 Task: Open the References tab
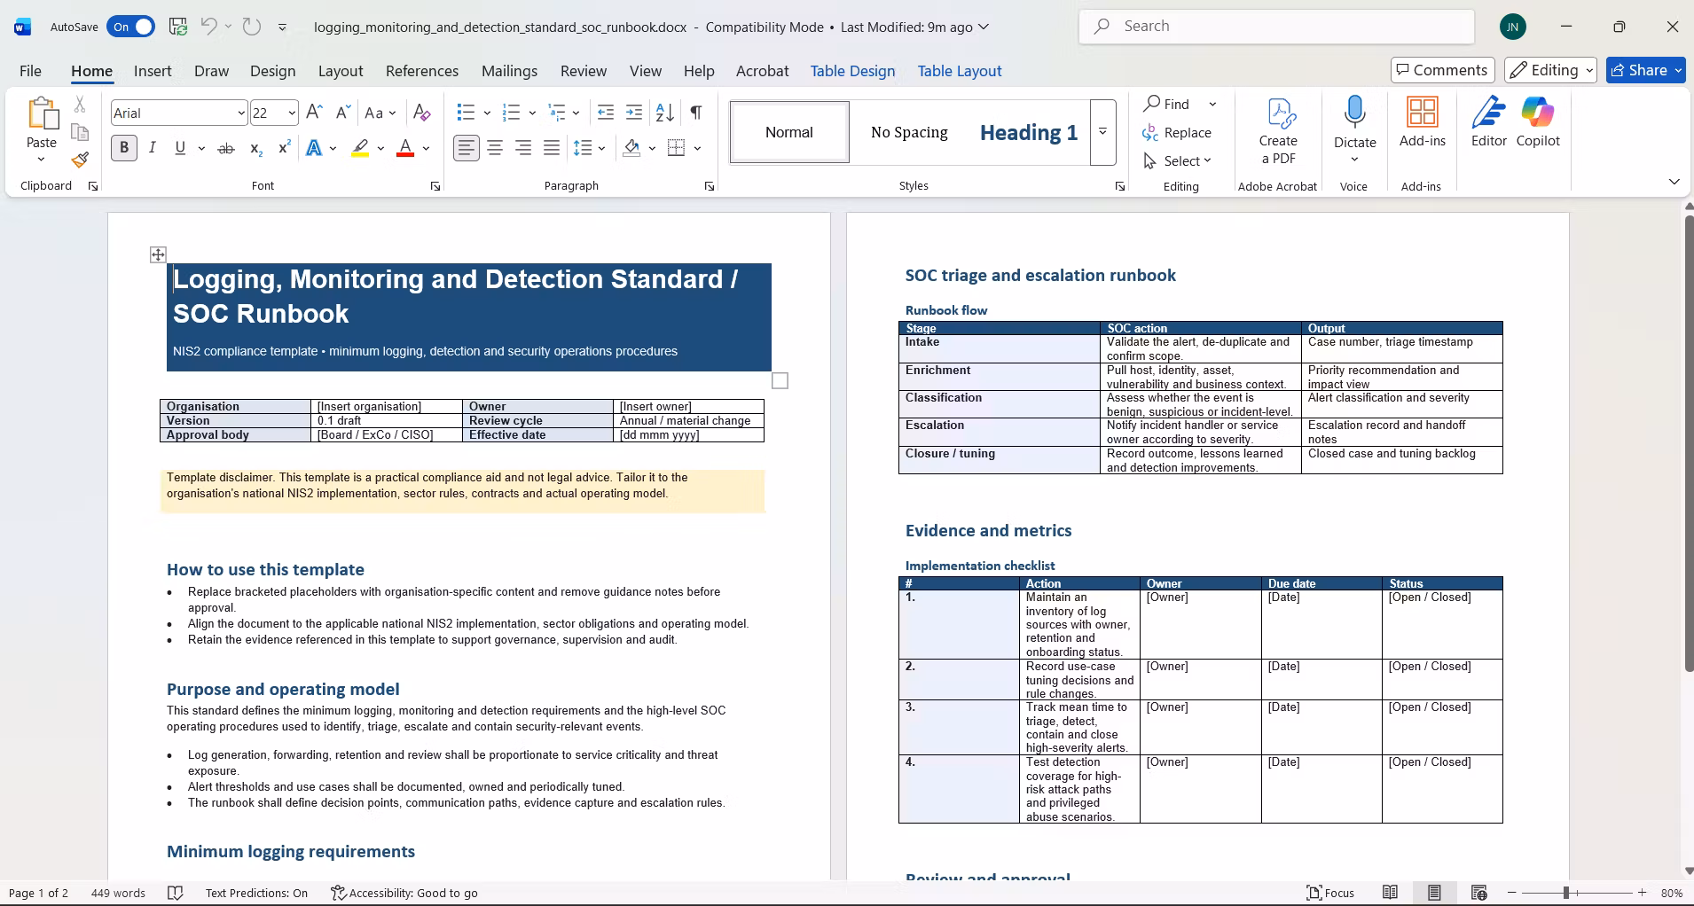[x=422, y=71]
